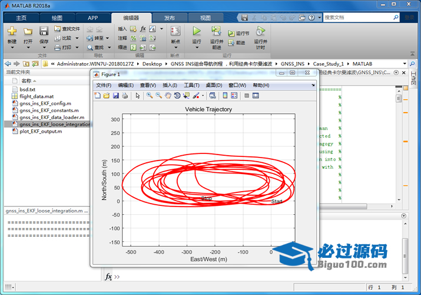Toggle the Insert Colorbar button in Figure

coord(225,95)
